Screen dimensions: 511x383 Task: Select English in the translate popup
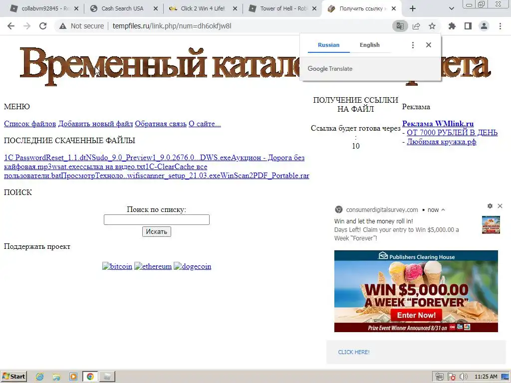pos(370,45)
